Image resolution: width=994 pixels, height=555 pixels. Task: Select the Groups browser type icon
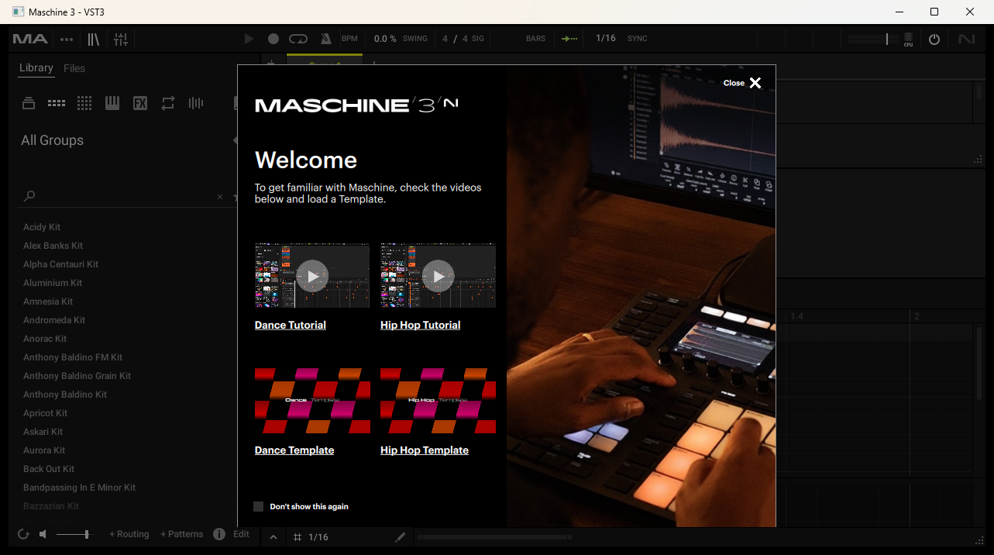57,103
